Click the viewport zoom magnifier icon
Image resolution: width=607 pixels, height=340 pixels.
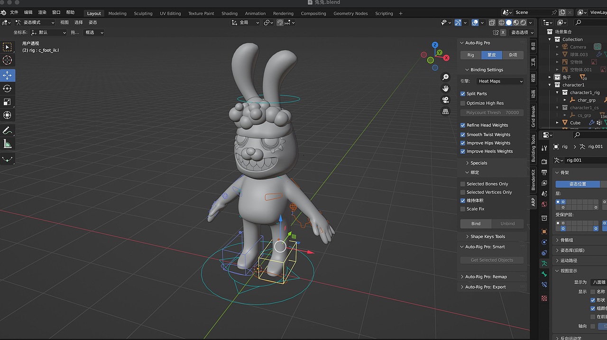coord(445,77)
